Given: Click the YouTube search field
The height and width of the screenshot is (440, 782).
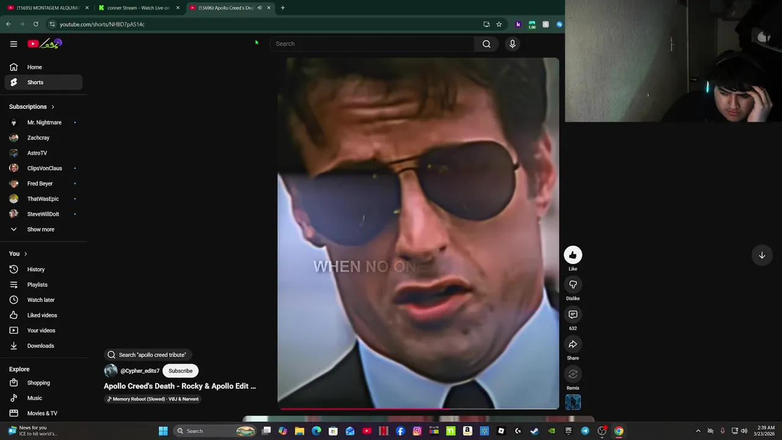Looking at the screenshot, I should [x=372, y=44].
